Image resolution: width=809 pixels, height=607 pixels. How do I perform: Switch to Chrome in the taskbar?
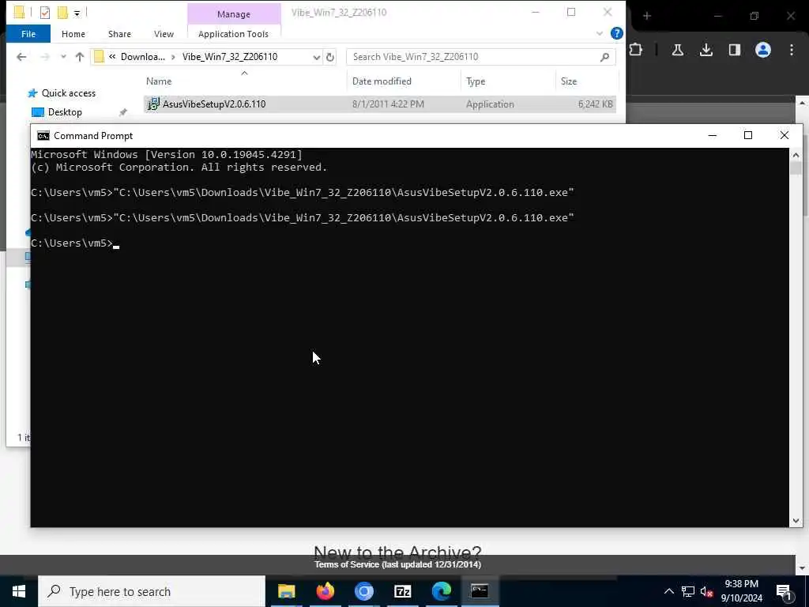363,591
